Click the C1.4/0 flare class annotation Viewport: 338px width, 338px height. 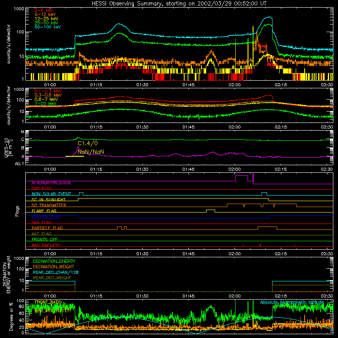pos(88,143)
